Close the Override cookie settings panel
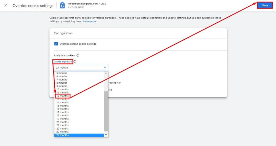 point(6,6)
